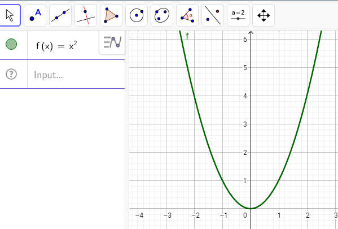Image resolution: width=338 pixels, height=229 pixels.
Task: Click the label f on the graph
Action: click(187, 36)
